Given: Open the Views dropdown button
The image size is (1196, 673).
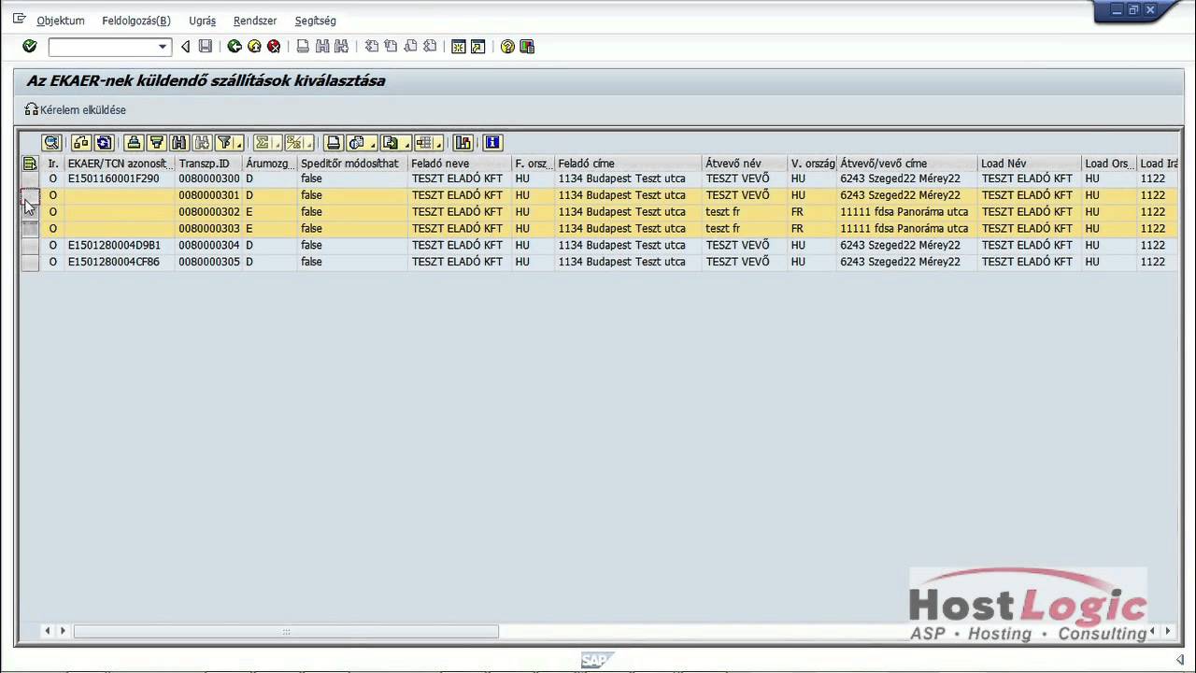Looking at the screenshot, I should point(361,143).
